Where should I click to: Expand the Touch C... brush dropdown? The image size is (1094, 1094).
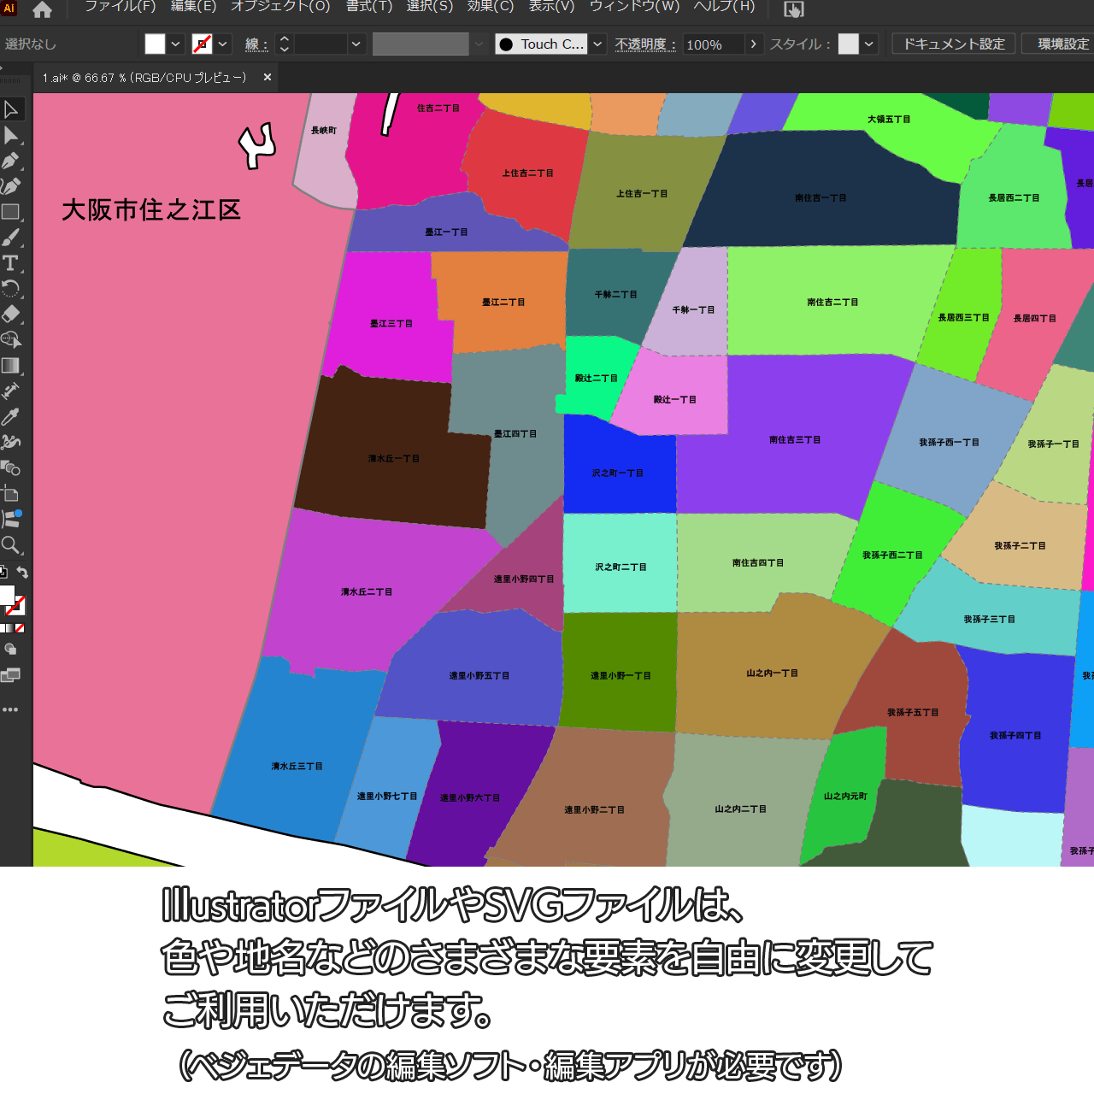coord(598,44)
